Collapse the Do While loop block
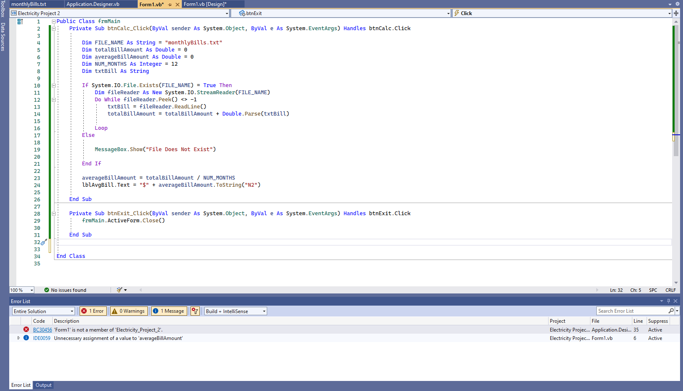Viewport: 683px width, 391px height. coord(54,100)
